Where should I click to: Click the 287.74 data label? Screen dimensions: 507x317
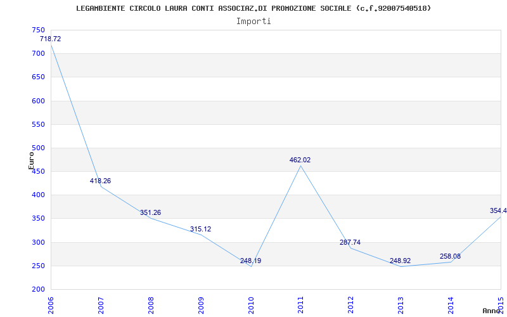click(350, 242)
